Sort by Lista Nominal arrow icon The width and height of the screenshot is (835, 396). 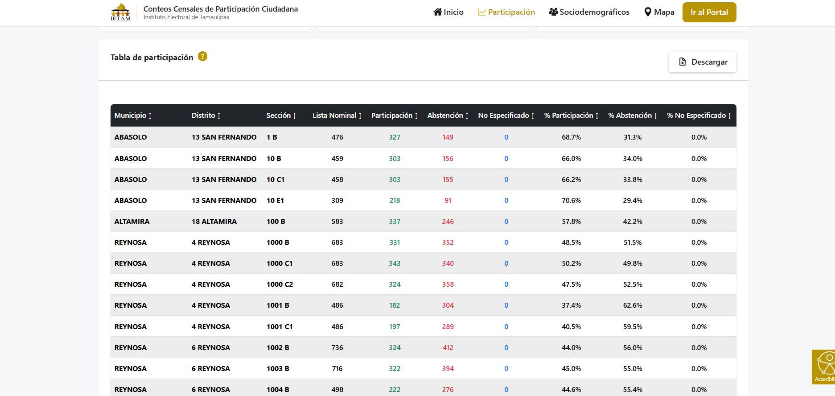(360, 116)
